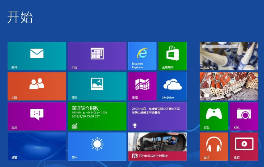This screenshot has width=264, height=167.
Task: Open the Mail tile (邮件)
Action: 37,56
